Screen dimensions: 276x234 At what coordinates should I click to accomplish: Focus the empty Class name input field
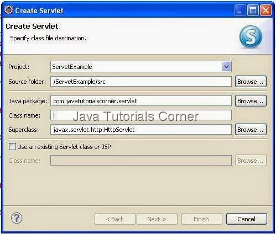141,115
